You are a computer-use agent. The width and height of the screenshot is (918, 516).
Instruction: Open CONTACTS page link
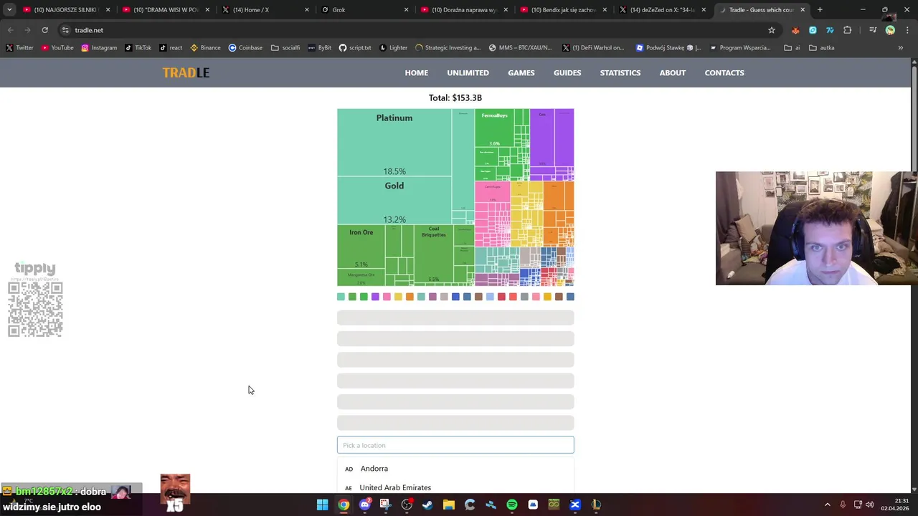coord(724,72)
